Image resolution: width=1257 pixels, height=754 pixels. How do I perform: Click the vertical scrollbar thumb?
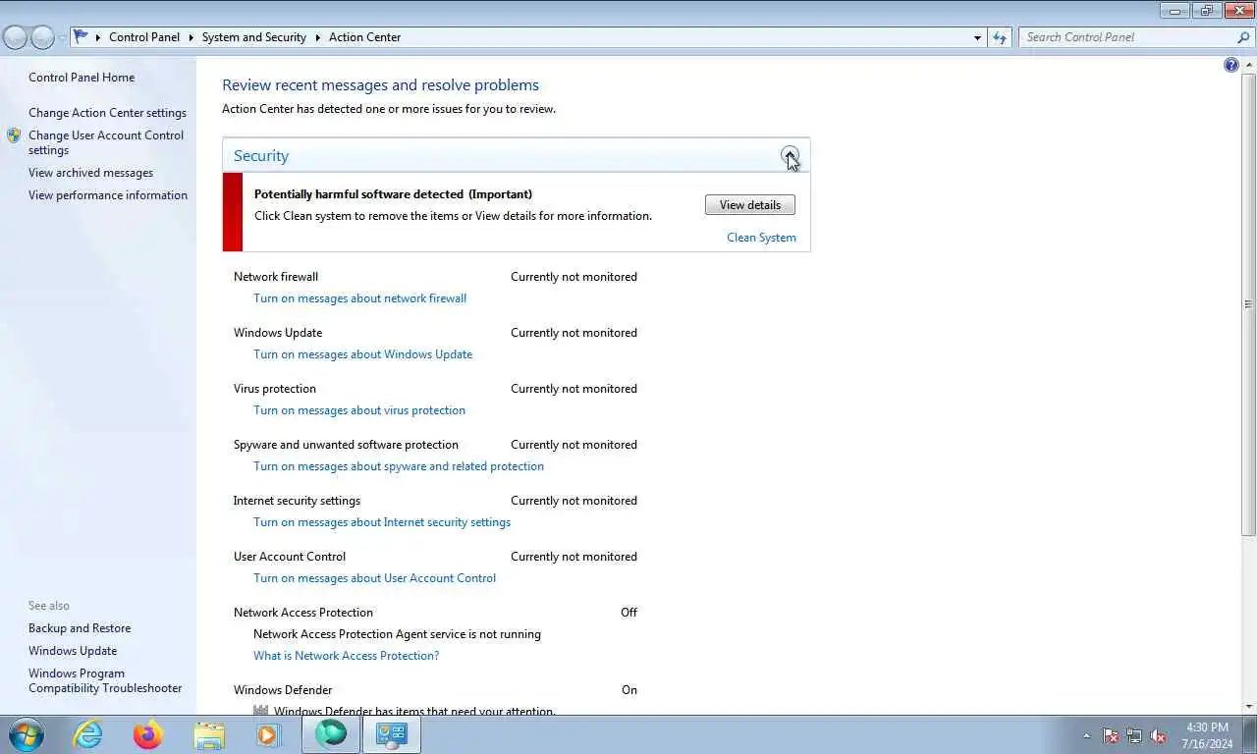point(1248,303)
